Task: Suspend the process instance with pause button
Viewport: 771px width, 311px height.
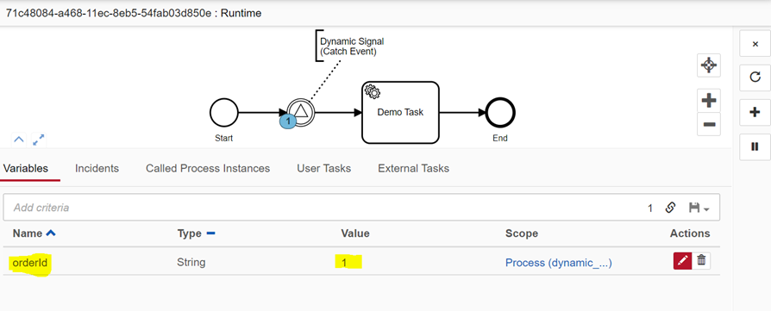Action: [x=755, y=147]
